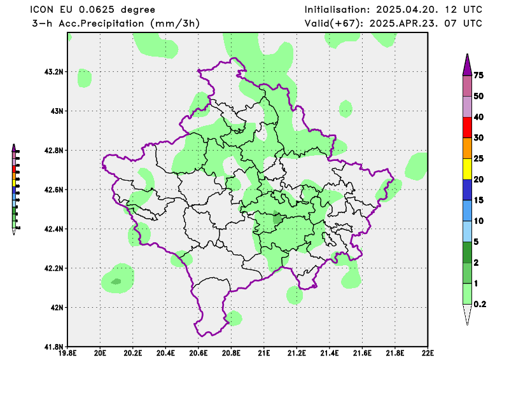Viewport: 509px width, 393px height.
Task: Click the white arrow below 0.2 in legend
Action: click(x=467, y=315)
